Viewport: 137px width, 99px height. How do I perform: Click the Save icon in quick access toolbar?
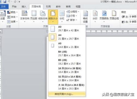point(5,1)
